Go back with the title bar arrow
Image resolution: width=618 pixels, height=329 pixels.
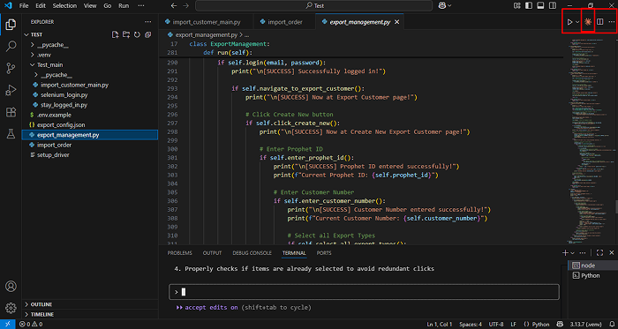(173, 6)
